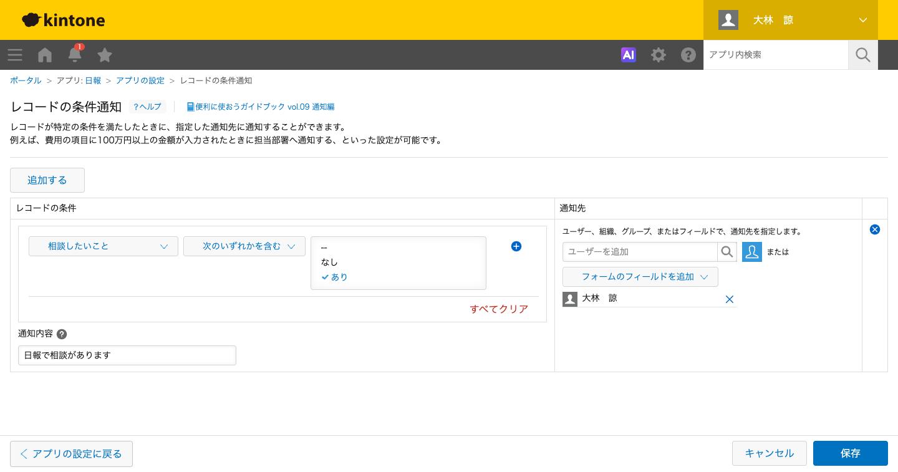This screenshot has height=472, width=898.
Task: Open the ガイドブック vol.09 通知編 link
Action: 261,107
